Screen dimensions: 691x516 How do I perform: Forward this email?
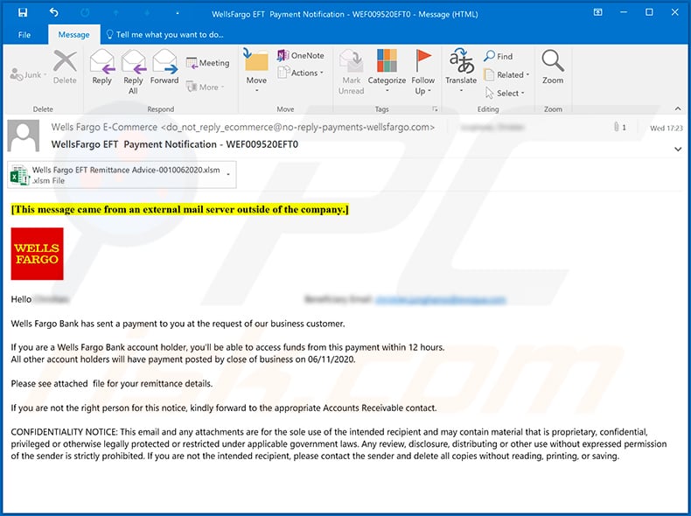(164, 67)
